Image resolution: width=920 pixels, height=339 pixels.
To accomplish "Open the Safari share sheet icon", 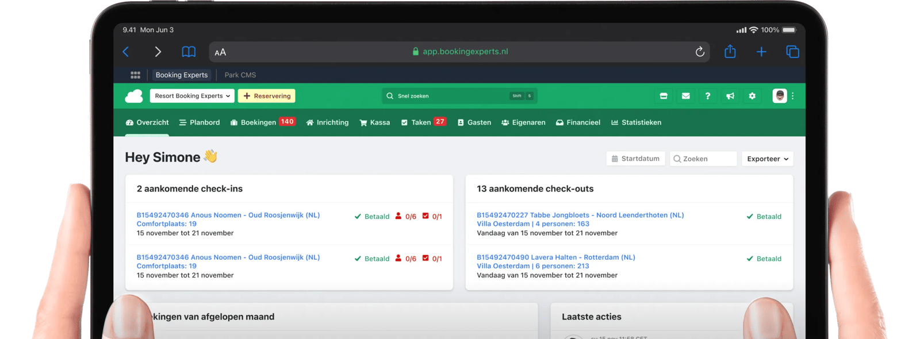I will pyautogui.click(x=730, y=51).
